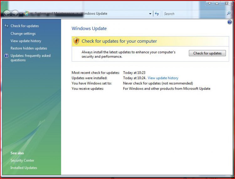Expand the address bar history dropdown

point(150,14)
